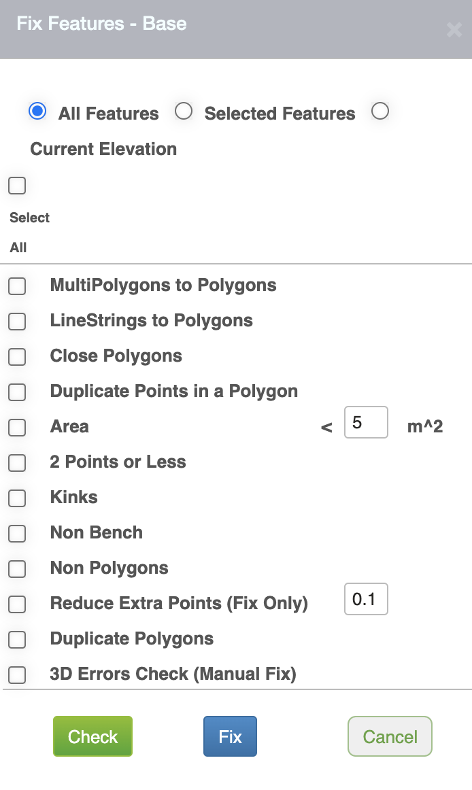Select the All Features radio button
Image resolution: width=472 pixels, height=790 pixels.
(37, 111)
